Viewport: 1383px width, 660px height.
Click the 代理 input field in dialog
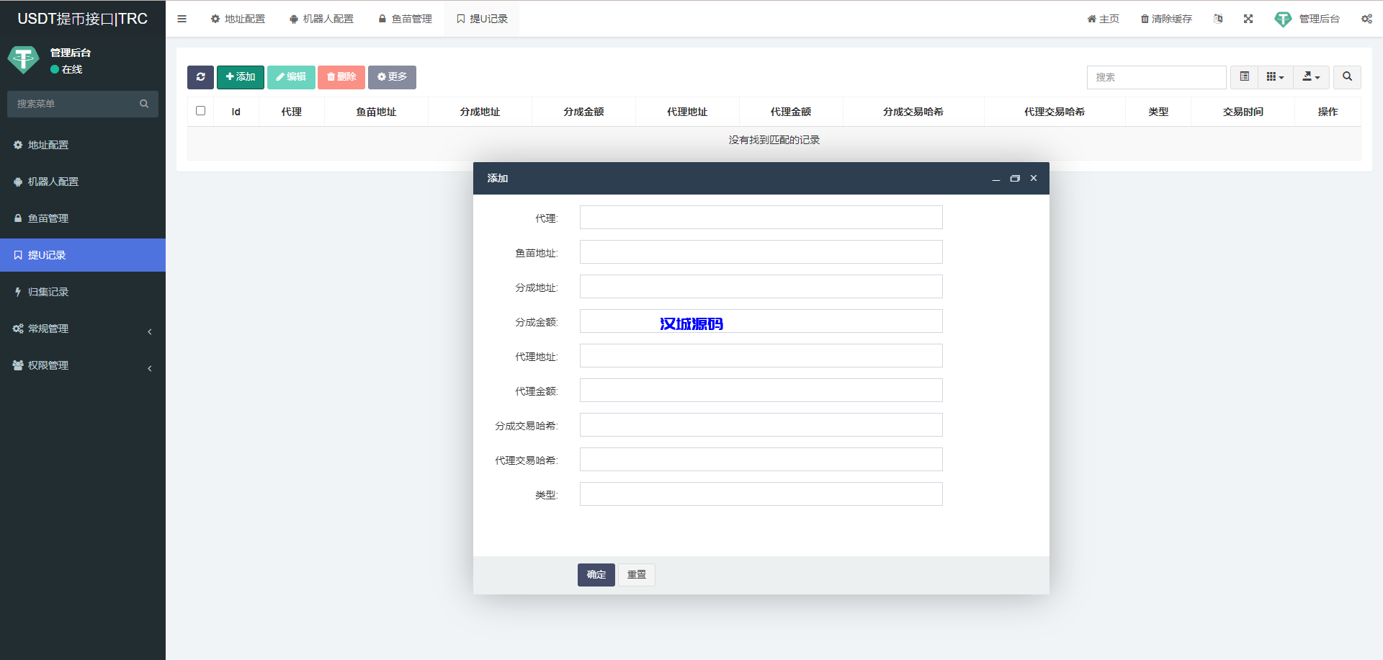tap(761, 218)
